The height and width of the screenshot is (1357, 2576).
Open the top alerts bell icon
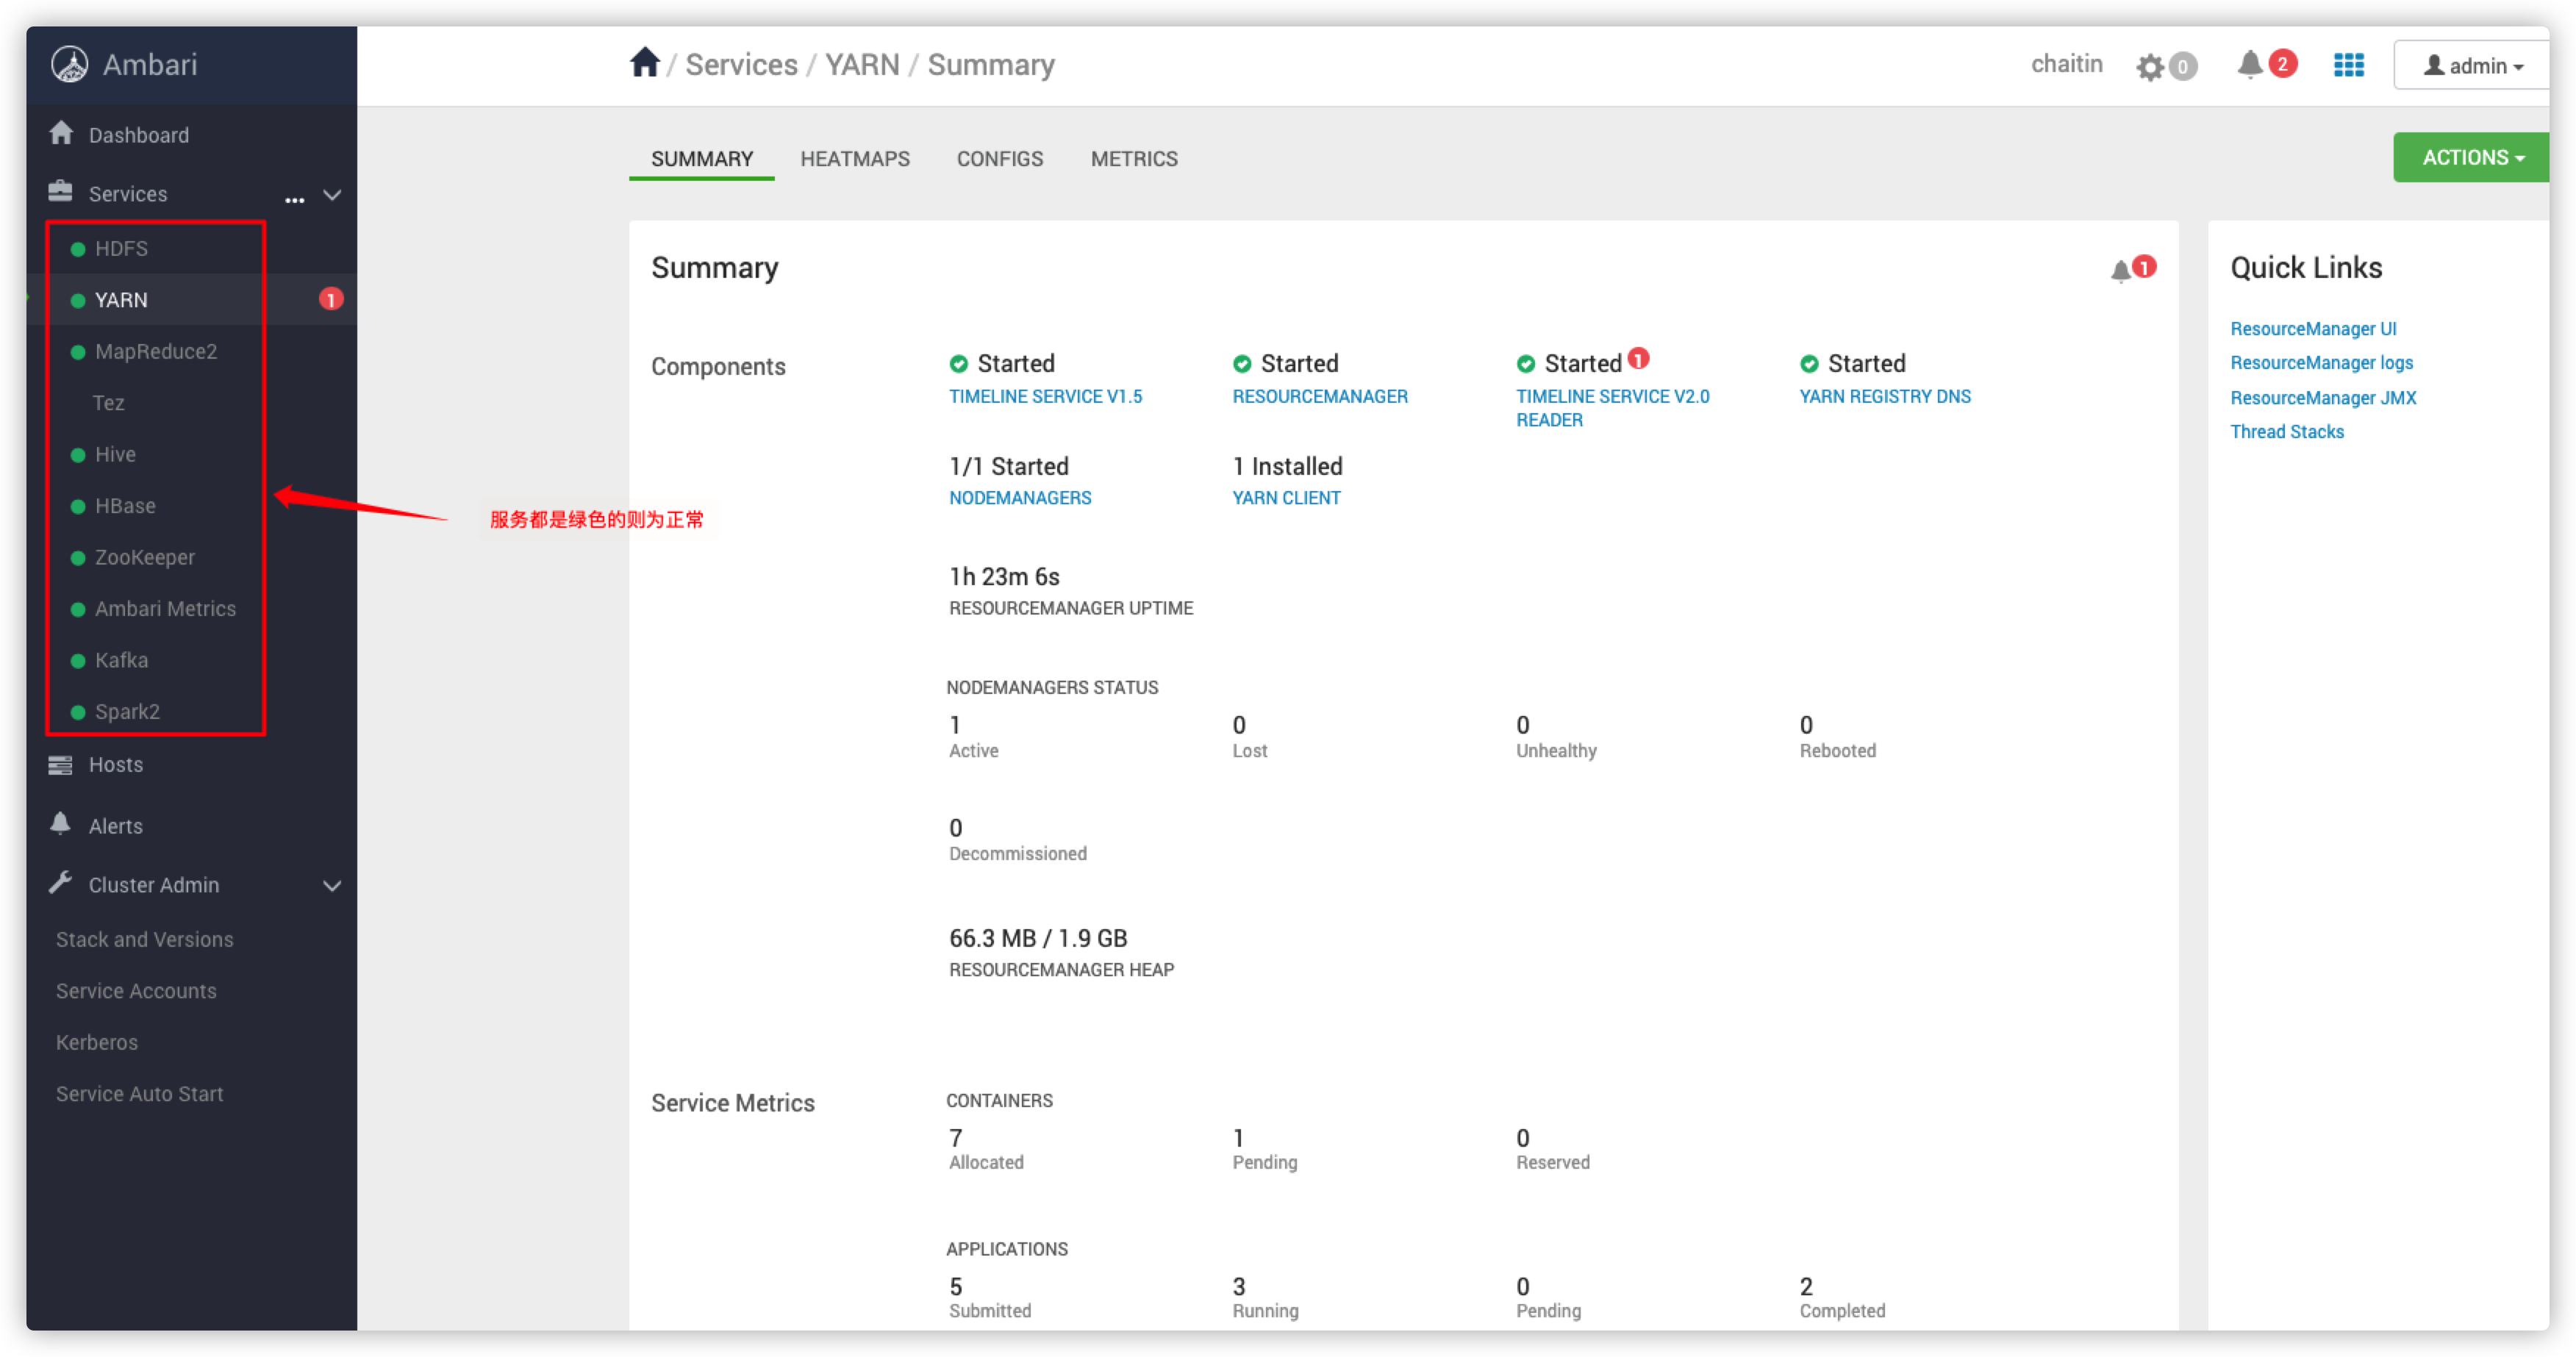click(2250, 65)
